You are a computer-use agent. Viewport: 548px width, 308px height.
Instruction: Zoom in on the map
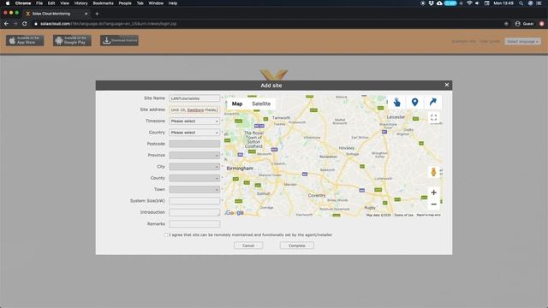434,192
